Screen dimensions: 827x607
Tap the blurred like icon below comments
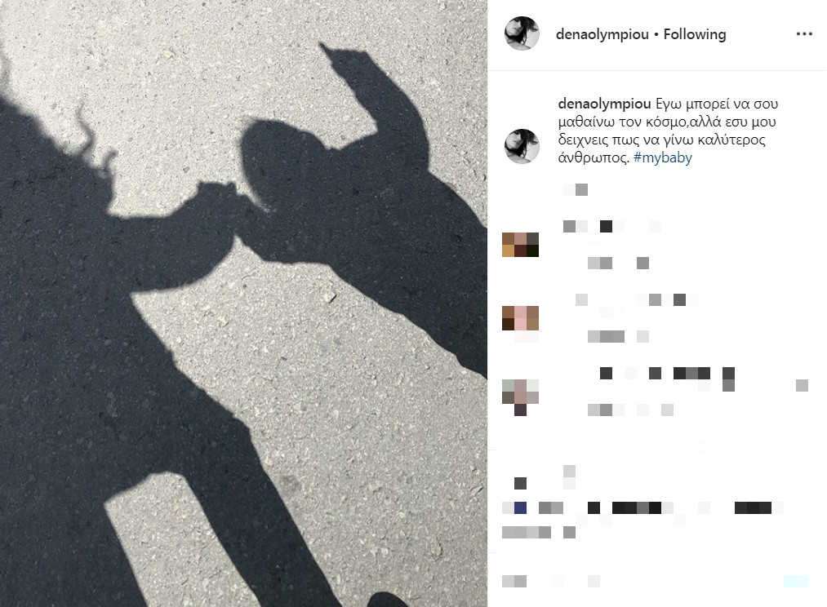[x=520, y=483]
